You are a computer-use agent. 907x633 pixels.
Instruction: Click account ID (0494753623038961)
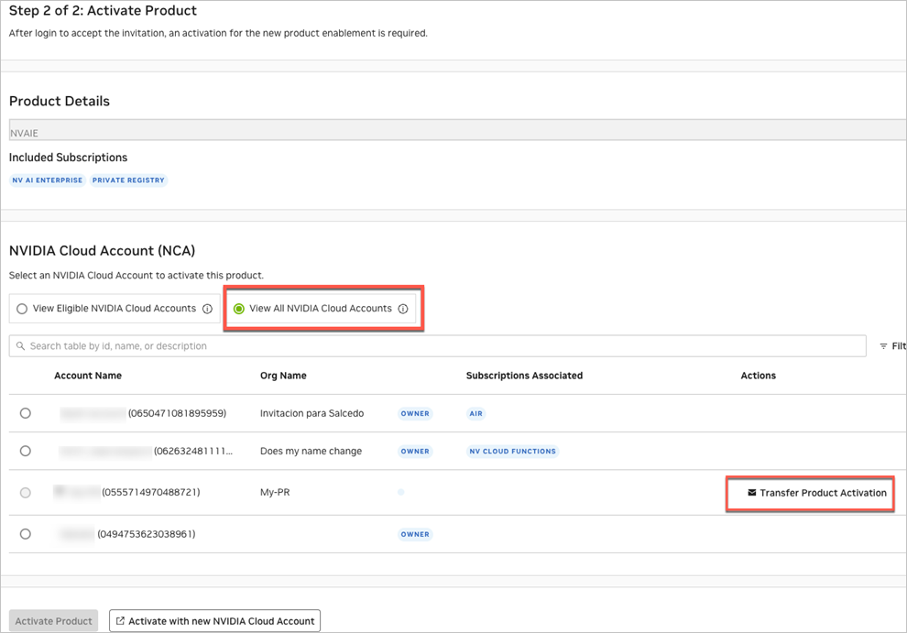click(147, 534)
